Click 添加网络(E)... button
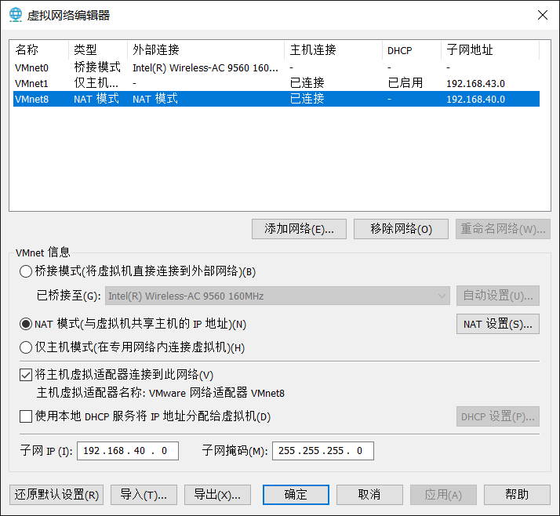560x516 pixels. 299,229
